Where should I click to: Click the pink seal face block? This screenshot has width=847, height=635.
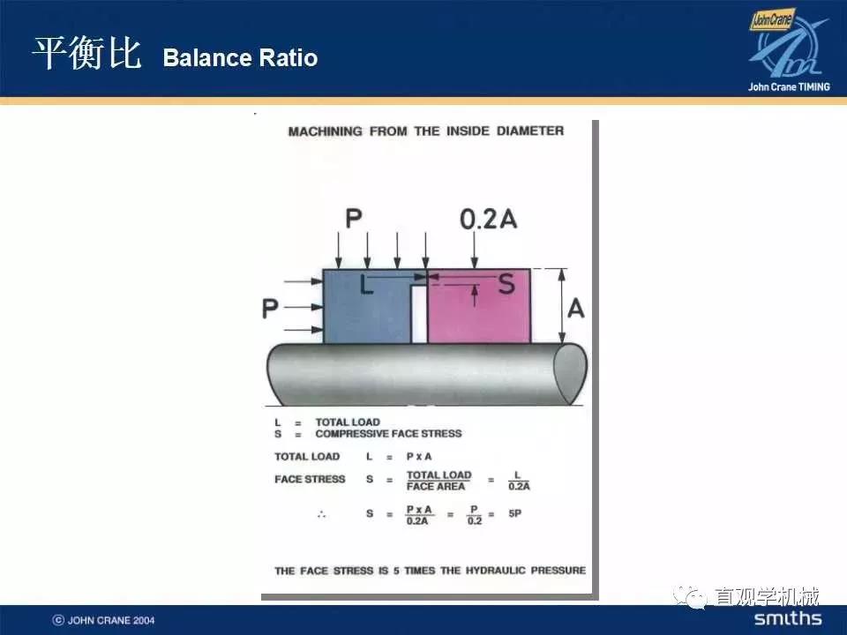(478, 306)
